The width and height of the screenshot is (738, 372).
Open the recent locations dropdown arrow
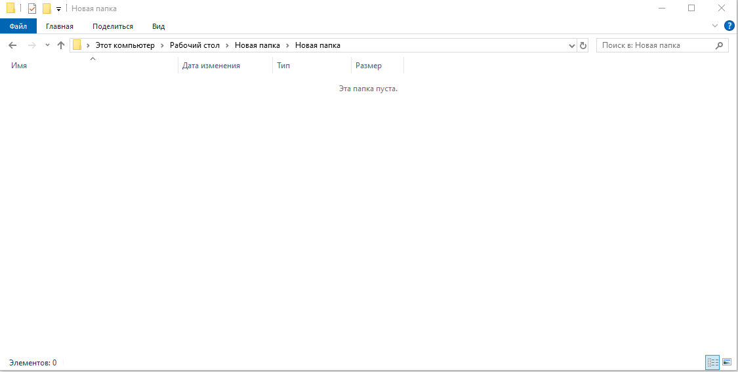[x=47, y=46]
